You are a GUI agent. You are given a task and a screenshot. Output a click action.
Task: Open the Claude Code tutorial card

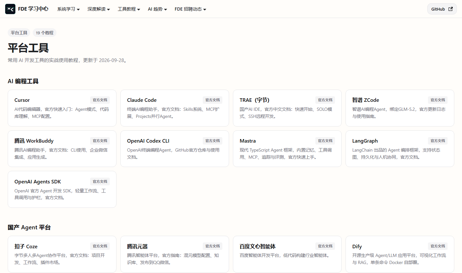[x=175, y=108]
